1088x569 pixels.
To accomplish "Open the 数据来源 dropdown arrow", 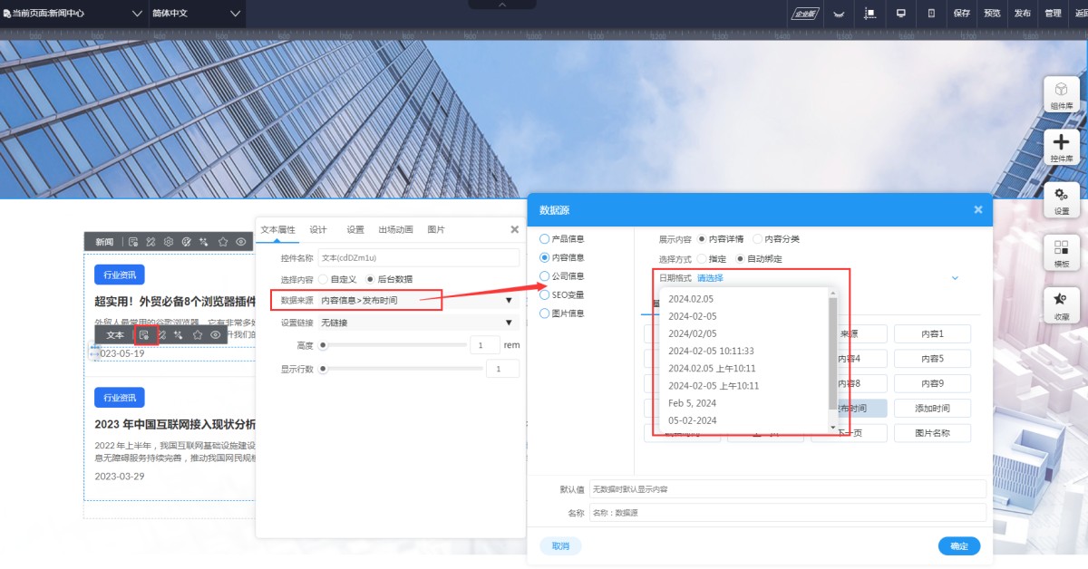I will (x=509, y=300).
